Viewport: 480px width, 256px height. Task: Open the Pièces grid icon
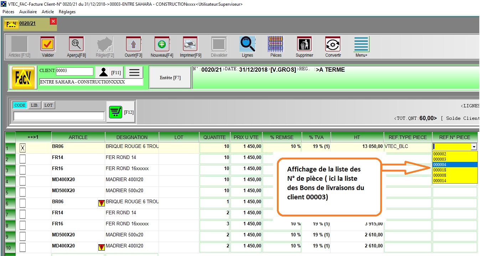point(276,44)
